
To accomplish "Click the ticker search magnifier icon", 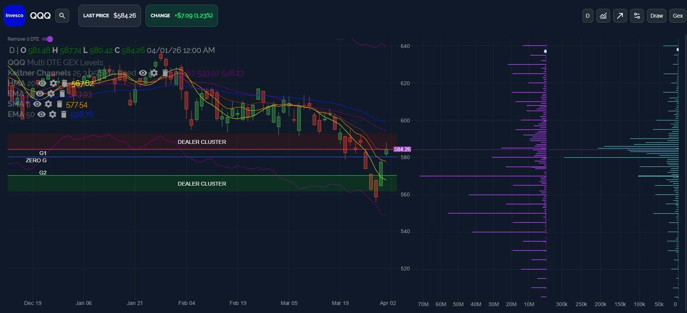I will point(62,16).
